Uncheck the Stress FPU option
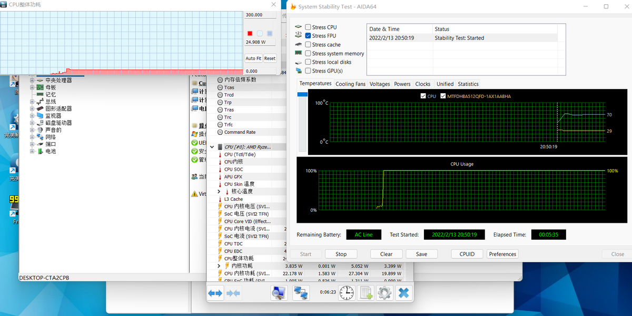The width and height of the screenshot is (632, 316). point(308,36)
